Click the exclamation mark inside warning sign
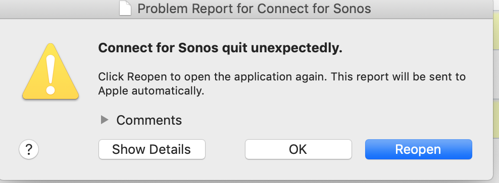The width and height of the screenshot is (499, 183). coord(51,74)
